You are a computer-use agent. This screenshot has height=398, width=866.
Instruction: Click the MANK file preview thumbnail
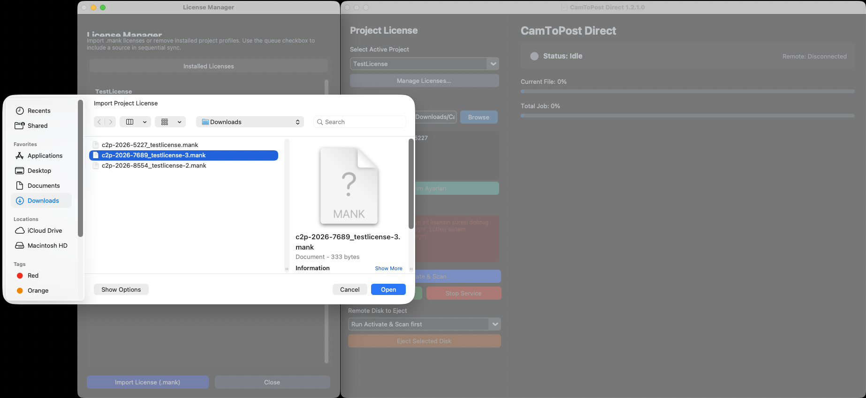click(x=349, y=185)
